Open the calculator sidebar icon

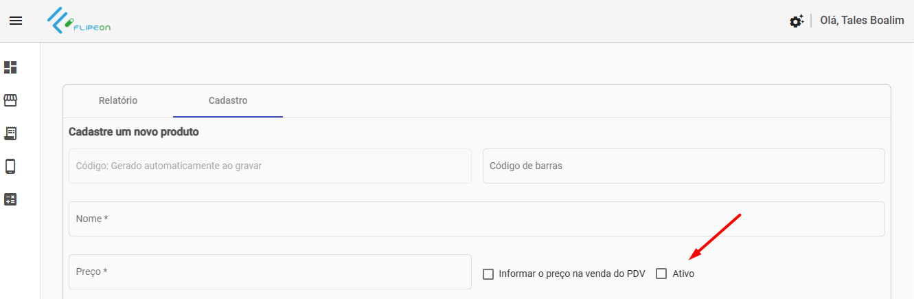(x=10, y=199)
